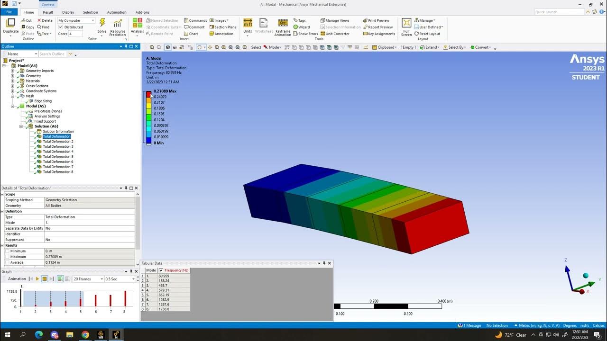Play the animation
The image size is (607, 341).
point(37,279)
